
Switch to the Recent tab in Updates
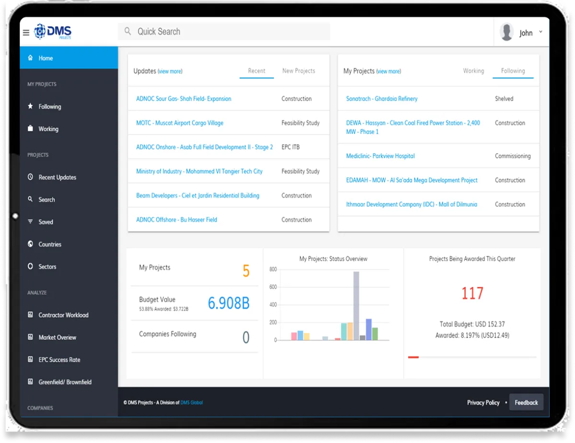point(256,71)
